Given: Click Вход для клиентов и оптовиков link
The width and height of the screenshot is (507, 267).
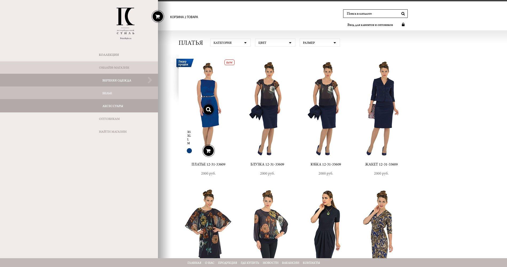Looking at the screenshot, I should (x=370, y=25).
